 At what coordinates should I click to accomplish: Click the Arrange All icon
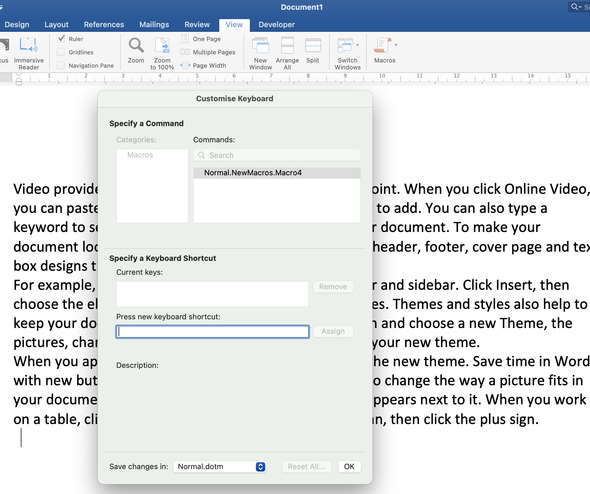click(287, 46)
